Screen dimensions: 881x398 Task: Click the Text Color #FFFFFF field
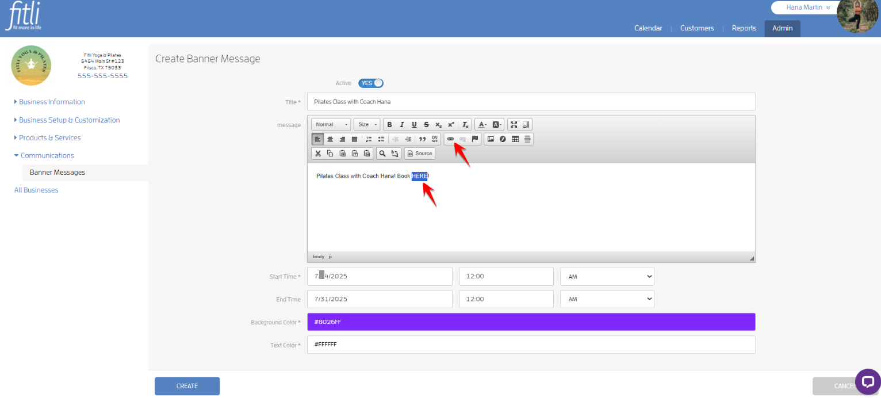pos(531,345)
